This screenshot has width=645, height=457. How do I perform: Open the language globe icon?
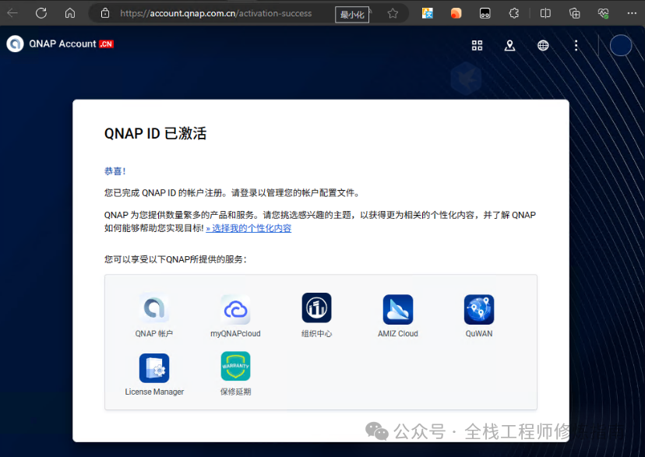tap(543, 45)
